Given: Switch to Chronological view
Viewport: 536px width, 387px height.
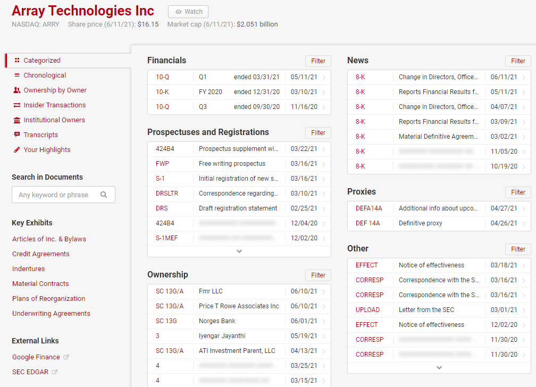Looking at the screenshot, I should (45, 75).
